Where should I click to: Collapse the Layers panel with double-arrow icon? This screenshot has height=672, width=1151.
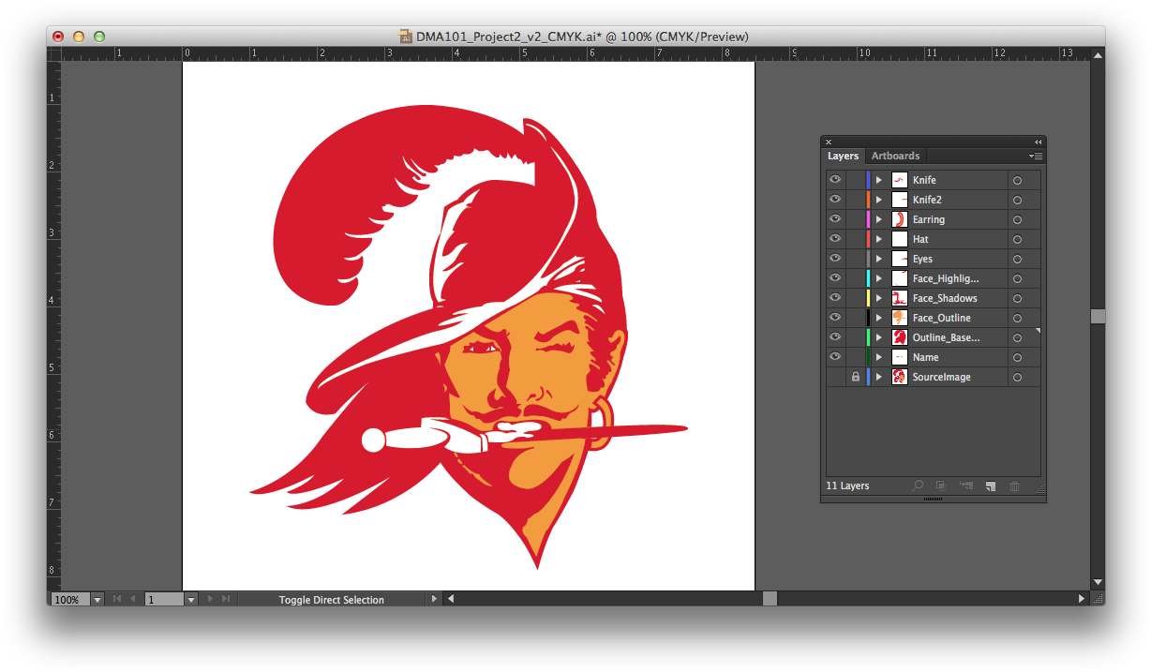pyautogui.click(x=1038, y=142)
